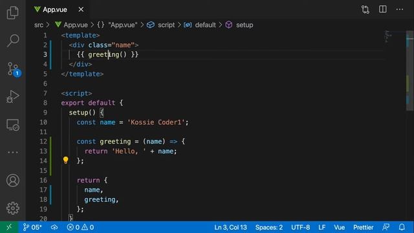Split the editor to the right
This screenshot has height=233, width=414.
click(x=382, y=9)
